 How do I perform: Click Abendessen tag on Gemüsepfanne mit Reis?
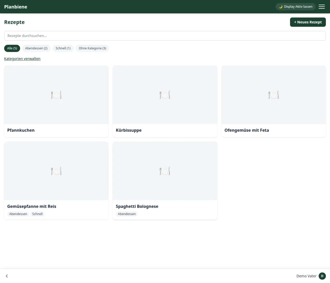pyautogui.click(x=18, y=214)
